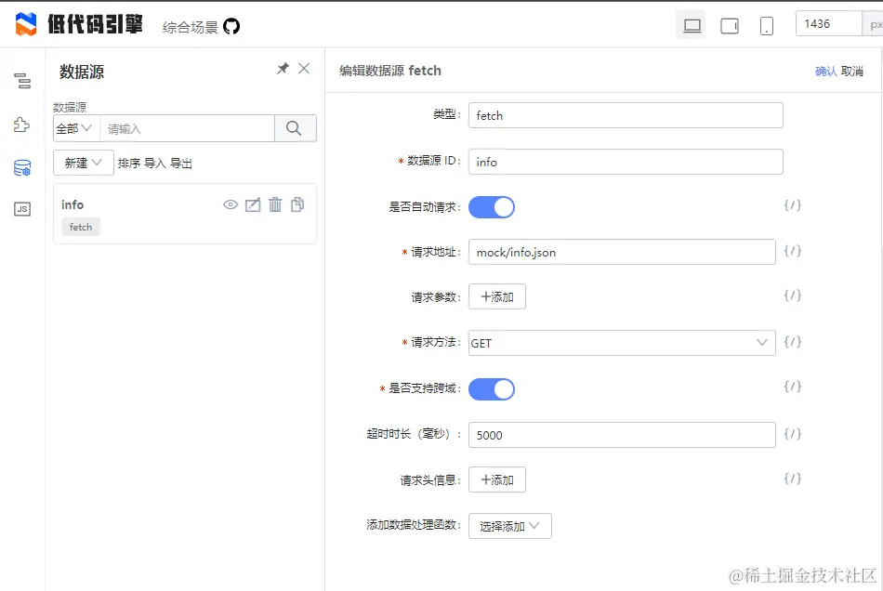Open the GET request method dropdown
The width and height of the screenshot is (883, 591).
point(622,343)
